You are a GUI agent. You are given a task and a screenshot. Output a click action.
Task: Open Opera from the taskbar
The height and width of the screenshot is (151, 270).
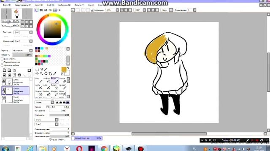tap(79, 148)
